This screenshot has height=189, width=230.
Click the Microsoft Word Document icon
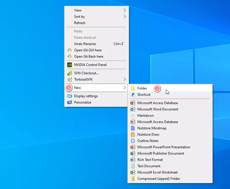133,109
